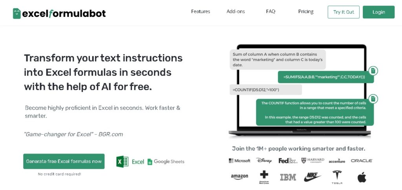The width and height of the screenshot is (402, 190).
Task: Click the excelformulabot logo icon
Action: click(x=16, y=13)
